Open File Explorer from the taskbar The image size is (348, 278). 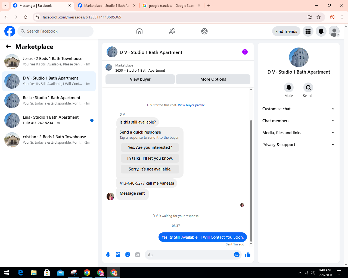coord(34,273)
